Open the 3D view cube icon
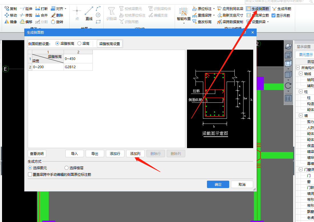The image size is (314, 222). 288,55
